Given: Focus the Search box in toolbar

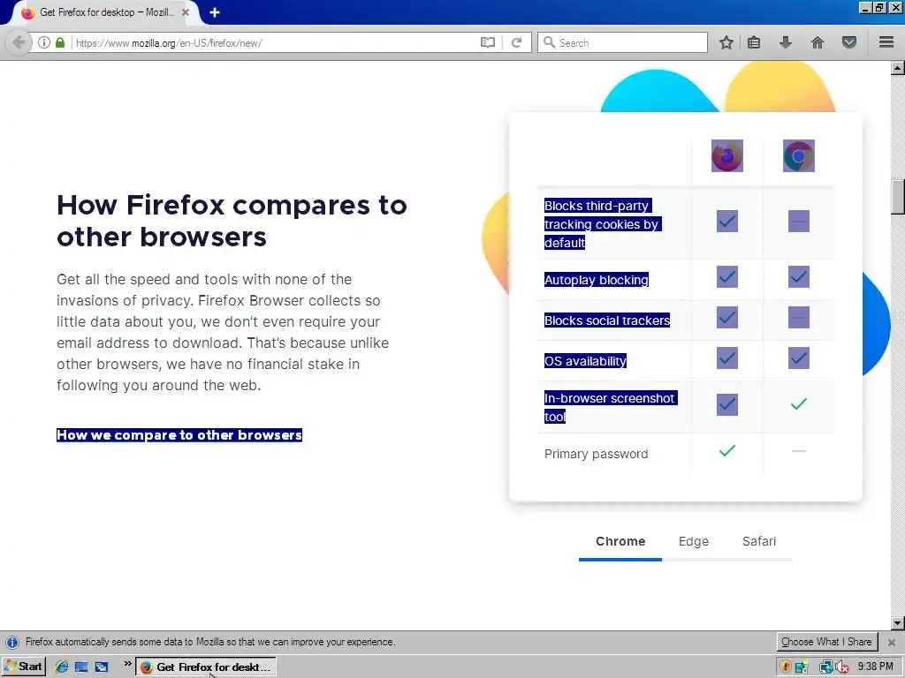Looking at the screenshot, I should point(622,42).
